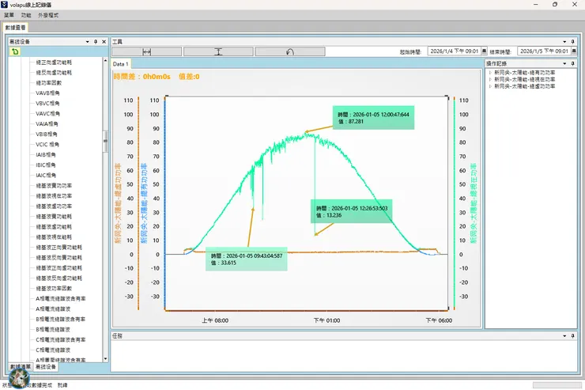Select the VAVB相角 tree item

click(47, 93)
